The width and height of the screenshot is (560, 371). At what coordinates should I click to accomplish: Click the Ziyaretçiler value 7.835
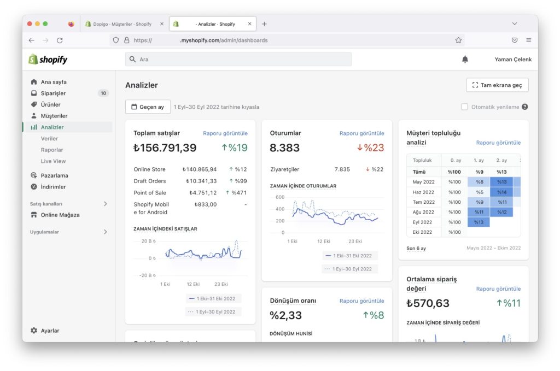click(342, 169)
